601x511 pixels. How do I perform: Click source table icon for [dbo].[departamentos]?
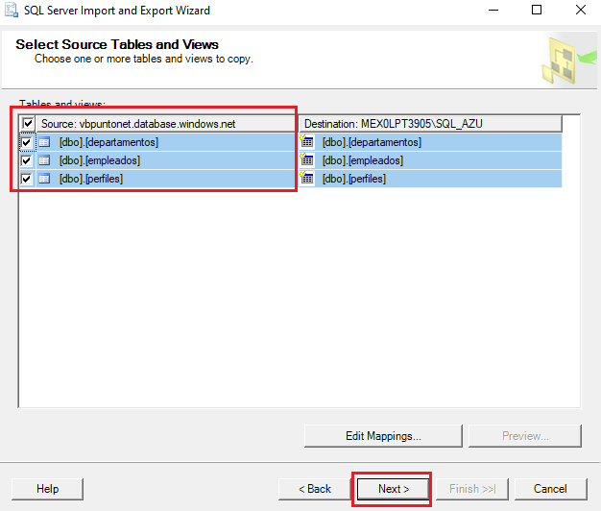click(x=44, y=142)
